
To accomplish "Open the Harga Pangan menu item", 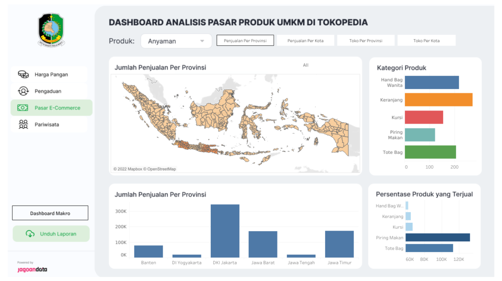I will pyautogui.click(x=49, y=74).
